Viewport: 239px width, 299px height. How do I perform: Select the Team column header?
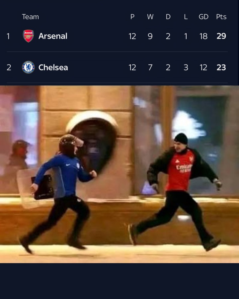[x=30, y=17]
